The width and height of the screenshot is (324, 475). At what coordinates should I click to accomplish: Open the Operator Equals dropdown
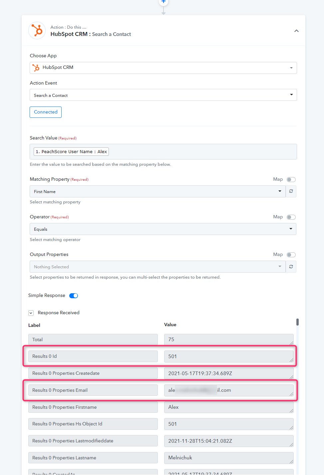pyautogui.click(x=163, y=229)
